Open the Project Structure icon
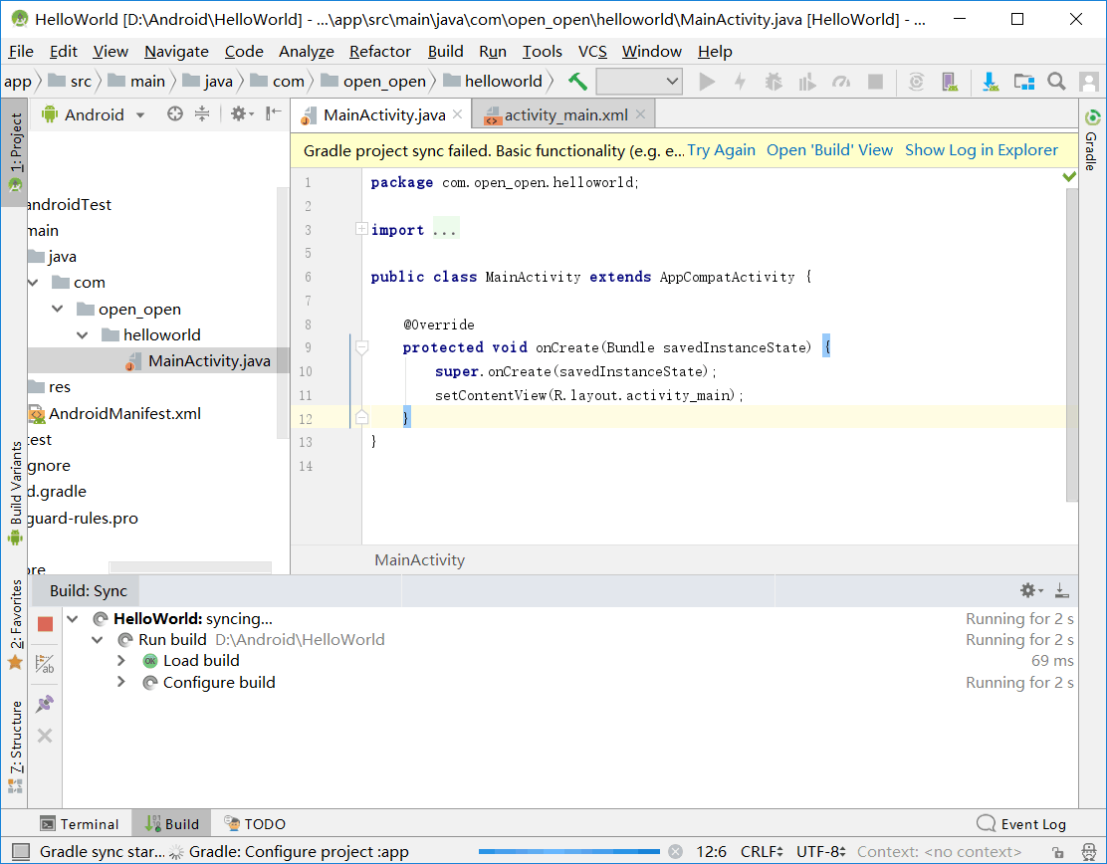 pos(1023,82)
